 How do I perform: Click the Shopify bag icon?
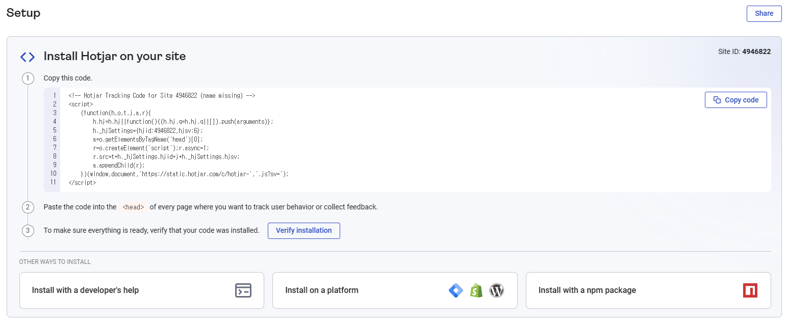click(476, 290)
